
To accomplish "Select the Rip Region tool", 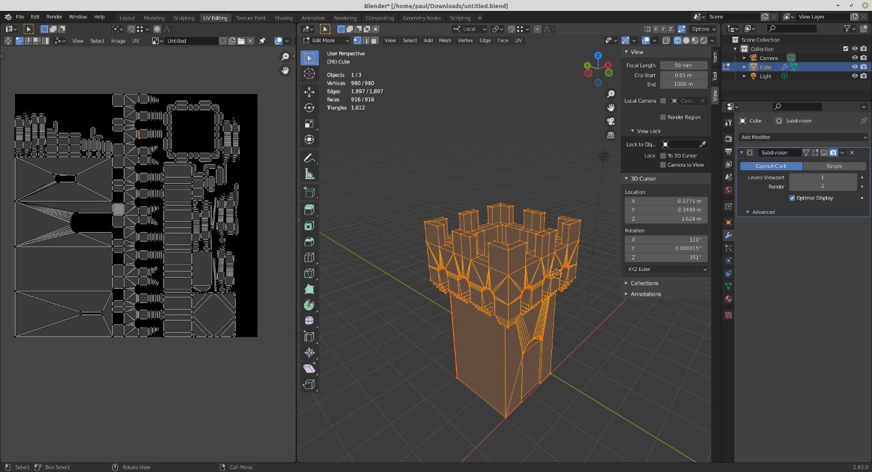I will [x=309, y=384].
